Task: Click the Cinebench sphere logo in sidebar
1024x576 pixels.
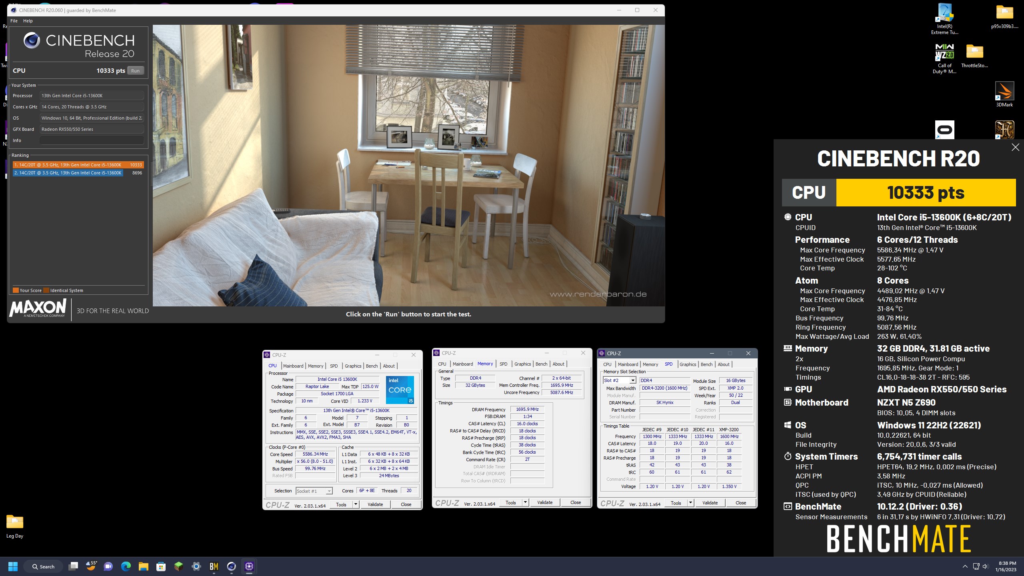Action: point(32,40)
